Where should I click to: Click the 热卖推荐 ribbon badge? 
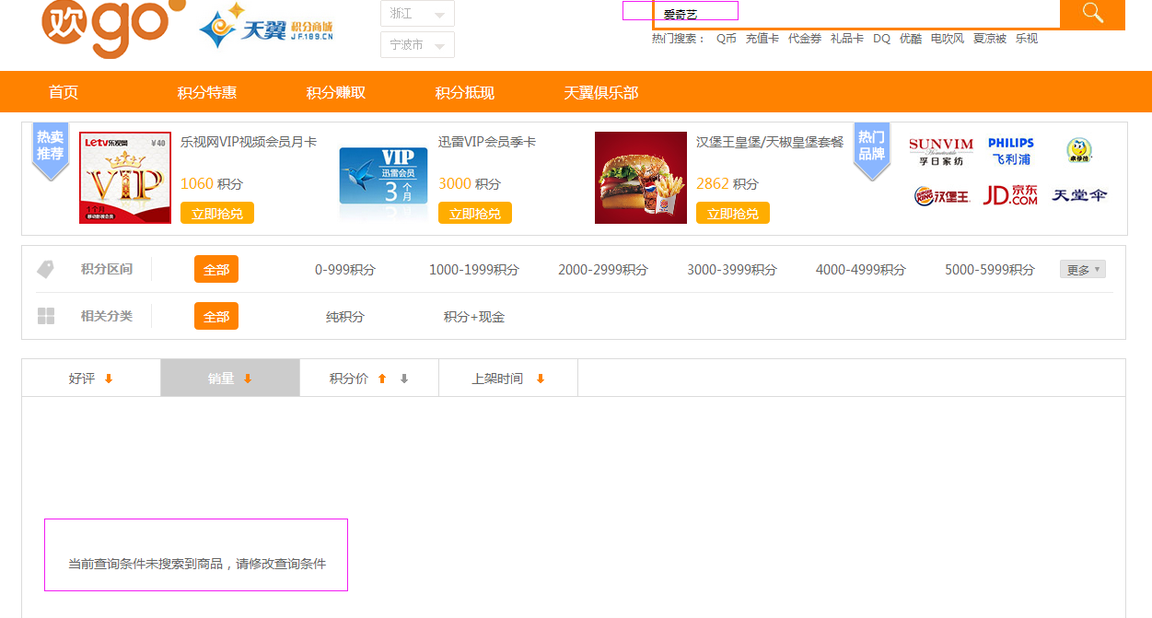(51, 150)
